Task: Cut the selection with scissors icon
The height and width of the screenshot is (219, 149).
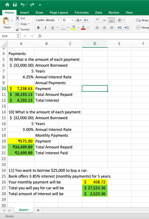Action: point(18,18)
